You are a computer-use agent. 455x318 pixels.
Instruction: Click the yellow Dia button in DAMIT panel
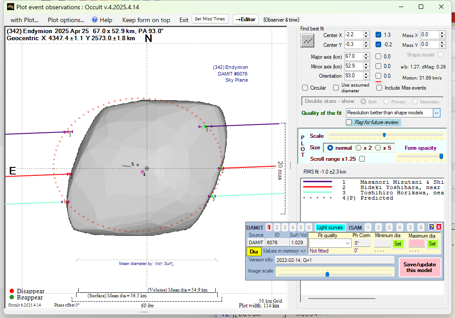click(x=254, y=251)
